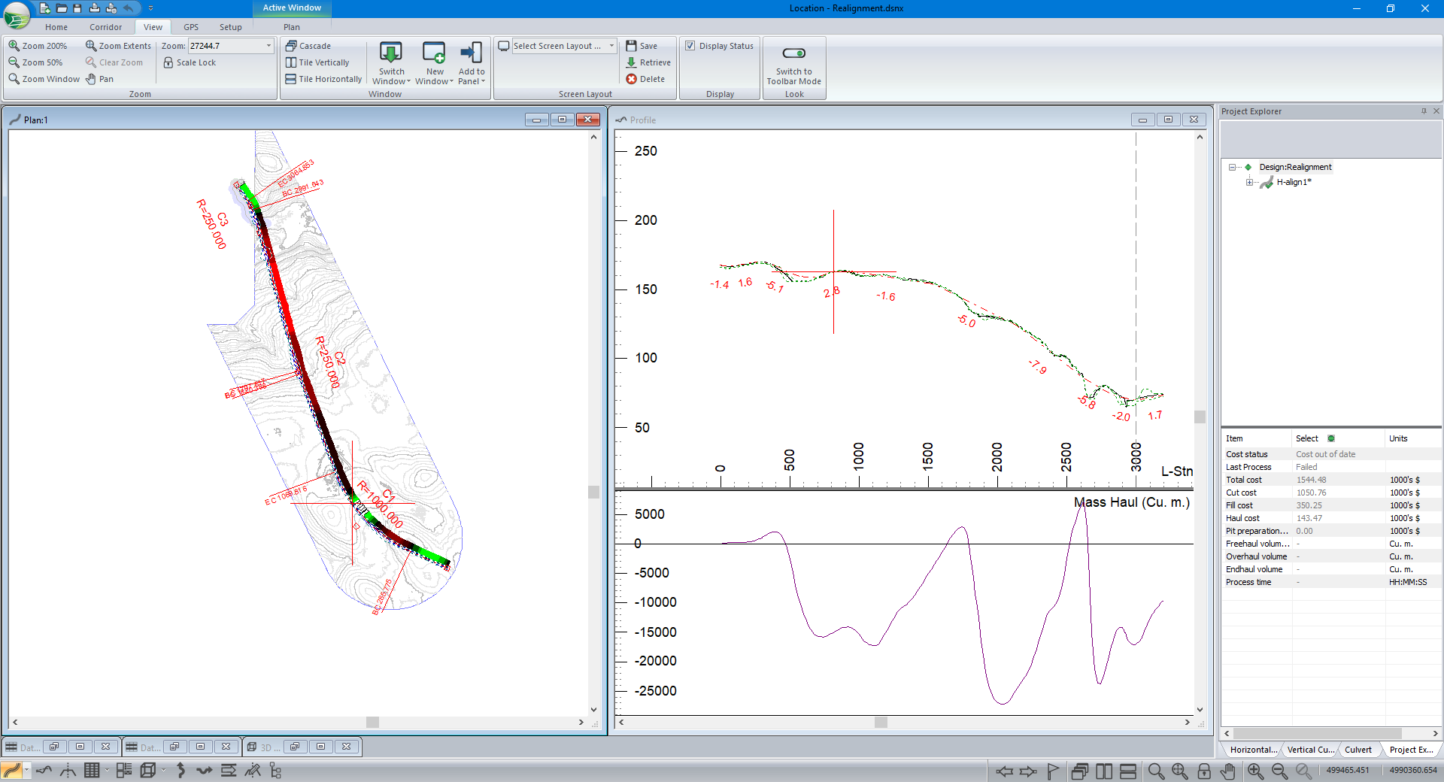1444x782 pixels.
Task: Toggle the Display Status checkbox
Action: click(x=690, y=46)
